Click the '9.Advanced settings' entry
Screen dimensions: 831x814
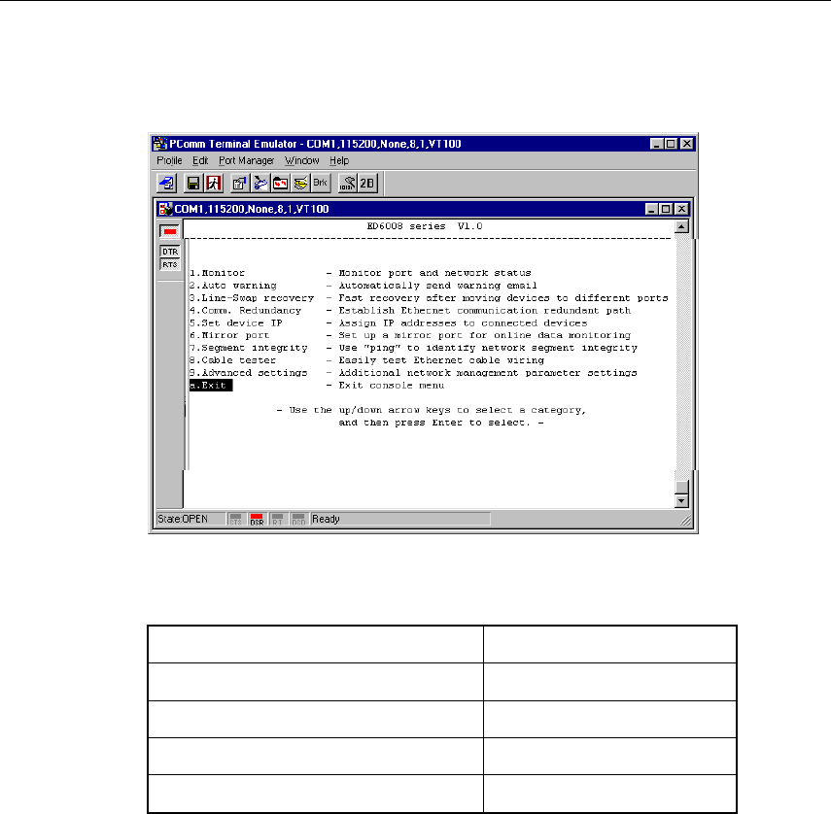[x=249, y=373]
